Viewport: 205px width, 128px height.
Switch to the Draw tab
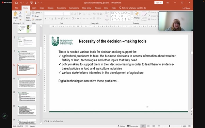(x=42, y=8)
